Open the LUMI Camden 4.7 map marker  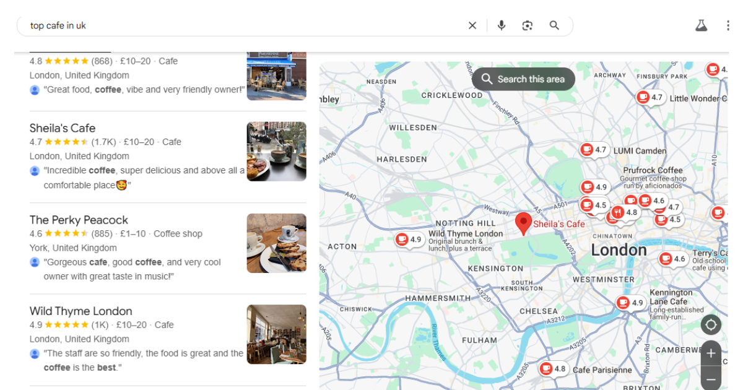pyautogui.click(x=595, y=150)
